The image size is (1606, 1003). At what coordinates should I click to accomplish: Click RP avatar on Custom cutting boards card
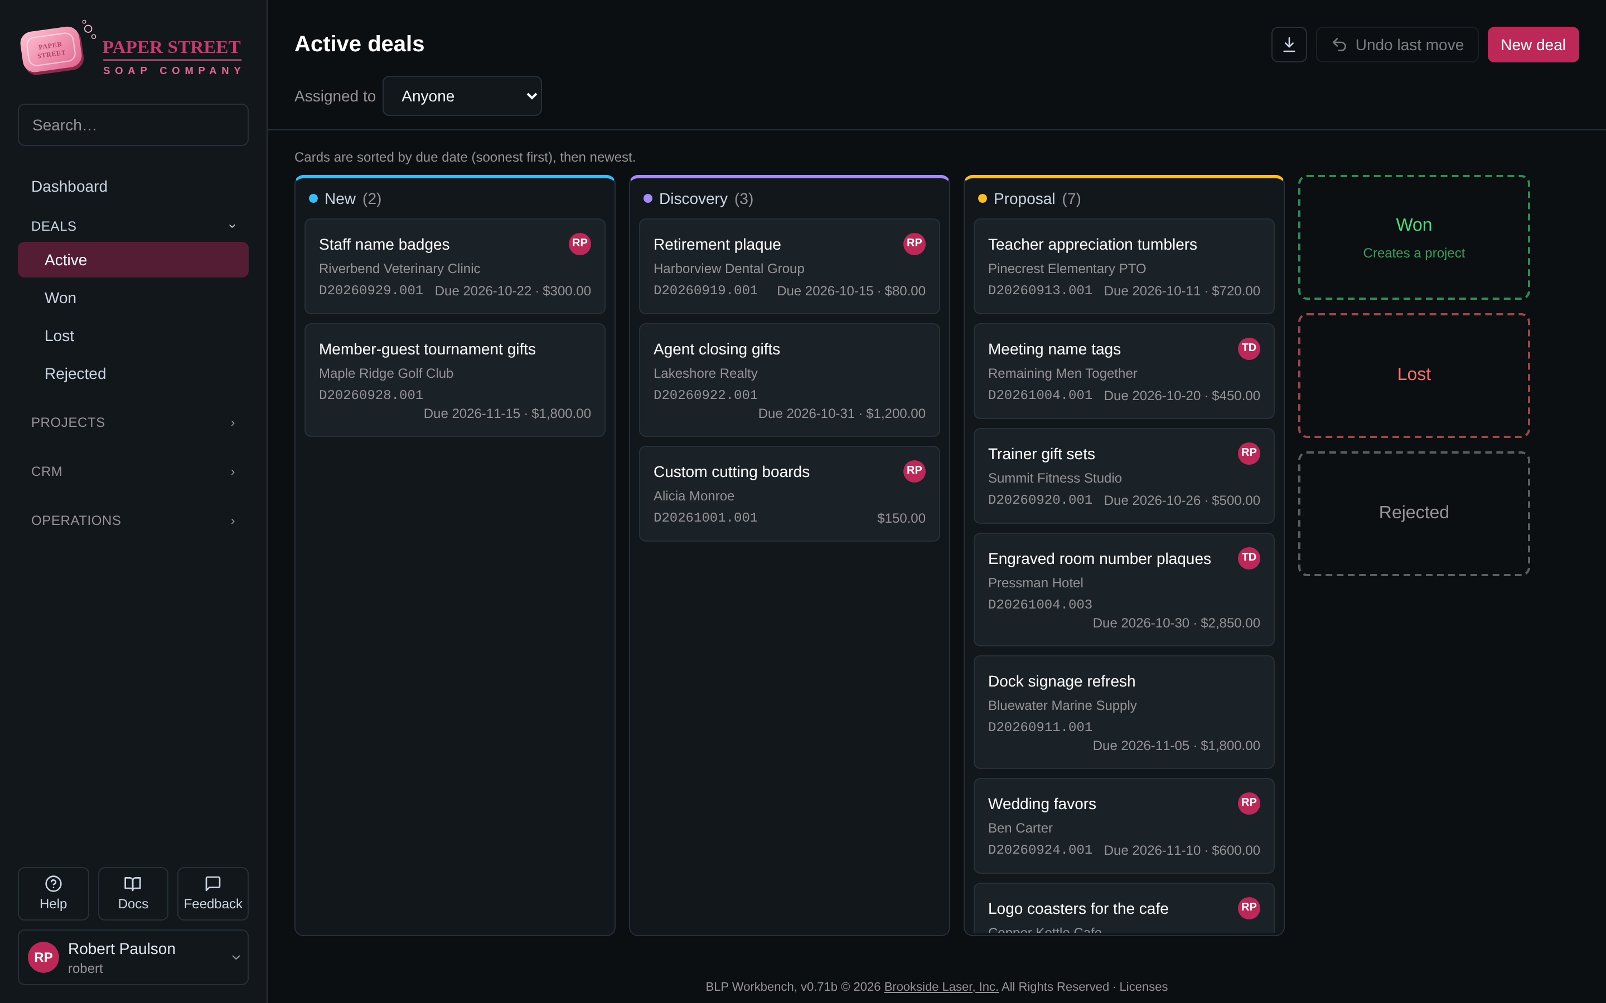[x=914, y=471]
